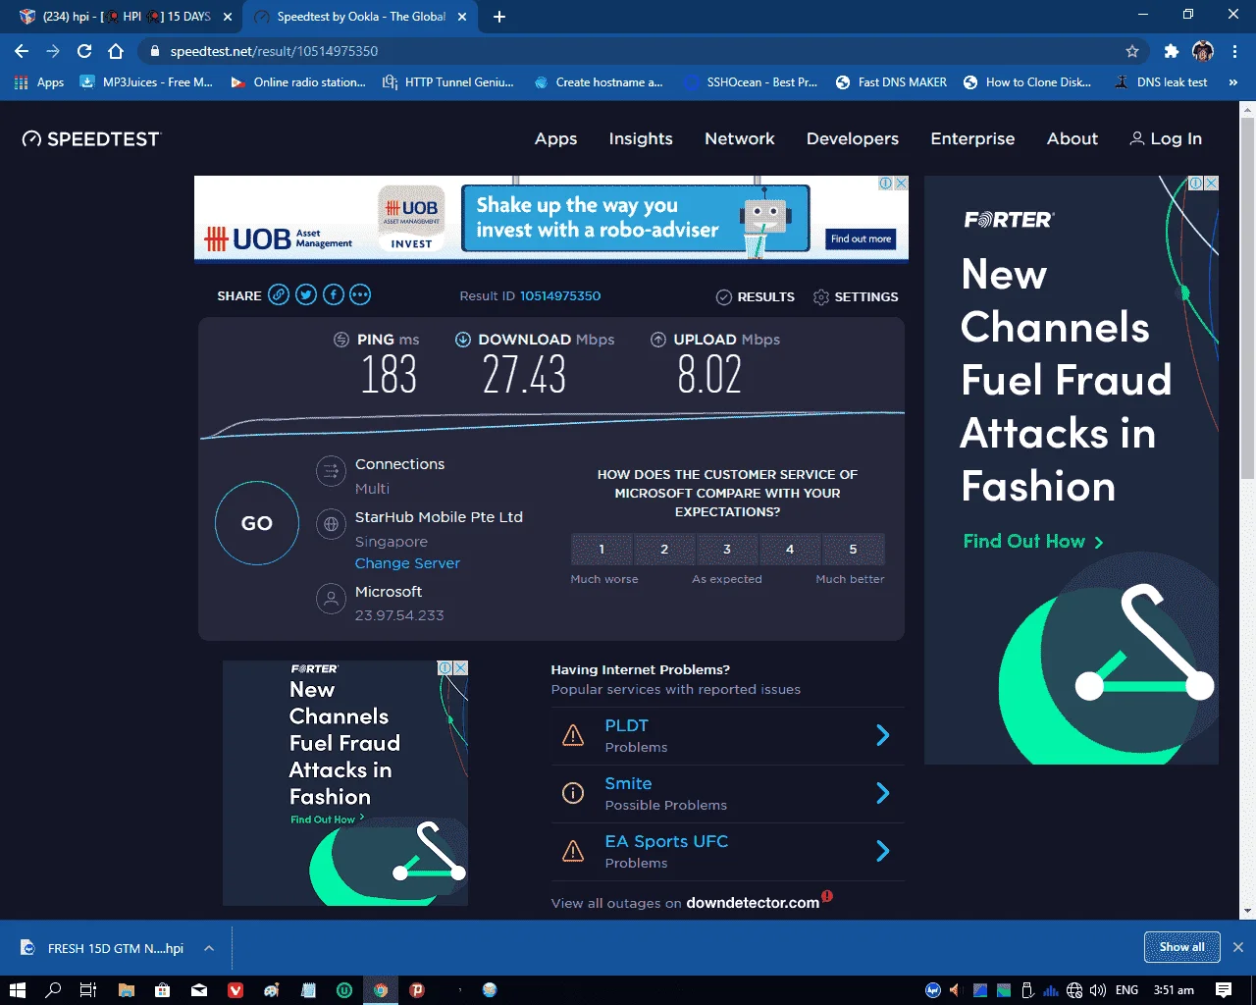Viewport: 1256px width, 1005px height.
Task: Open the About menu item
Action: click(x=1073, y=139)
